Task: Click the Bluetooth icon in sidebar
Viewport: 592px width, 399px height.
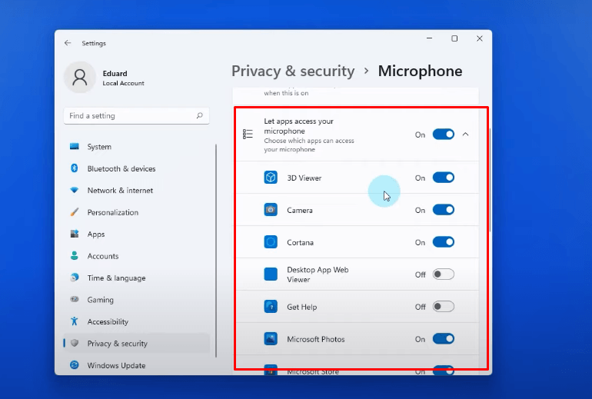Action: click(x=75, y=168)
